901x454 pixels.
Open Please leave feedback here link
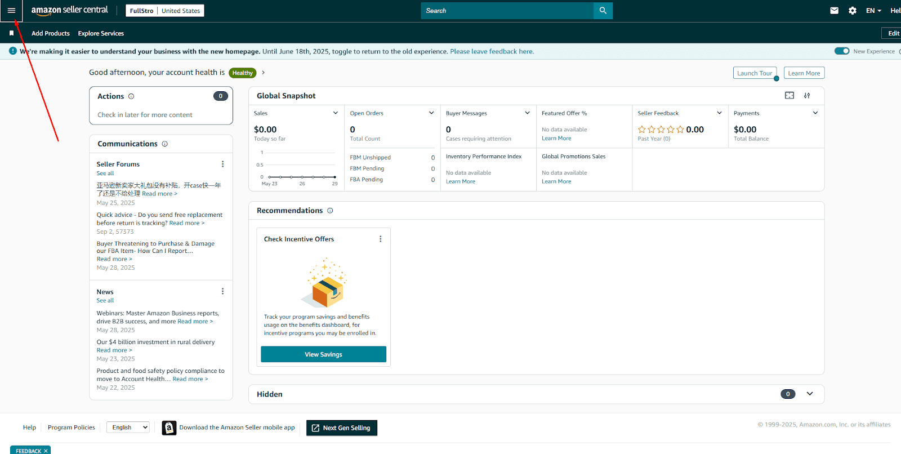click(492, 51)
